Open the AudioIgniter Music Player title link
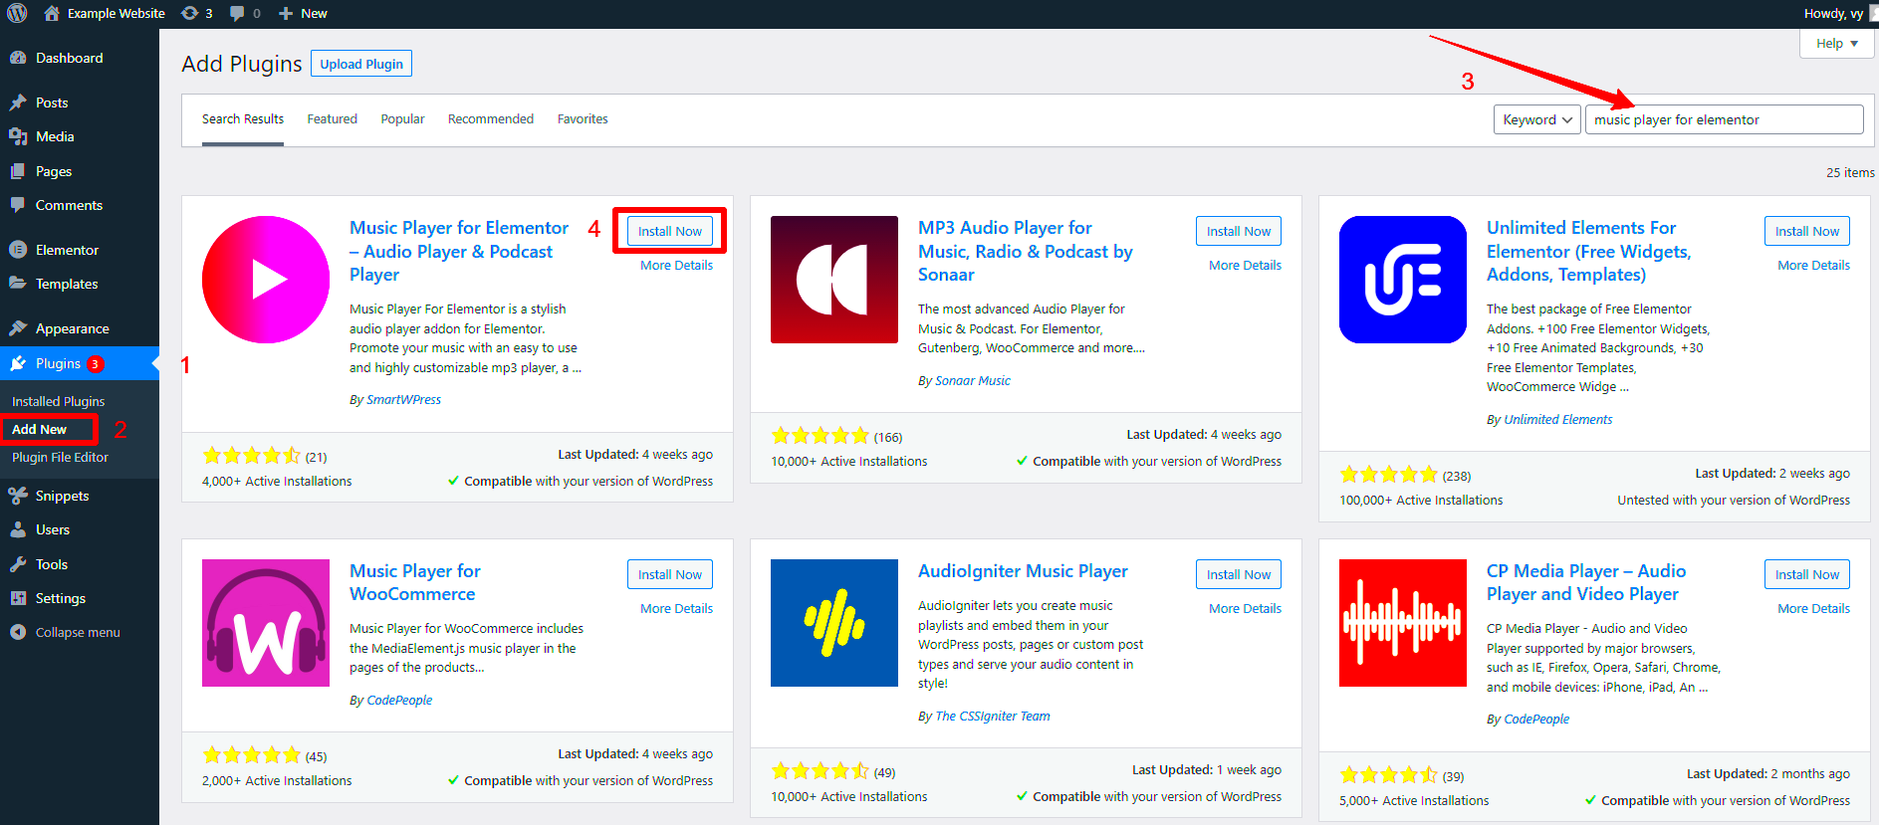 [x=1023, y=571]
